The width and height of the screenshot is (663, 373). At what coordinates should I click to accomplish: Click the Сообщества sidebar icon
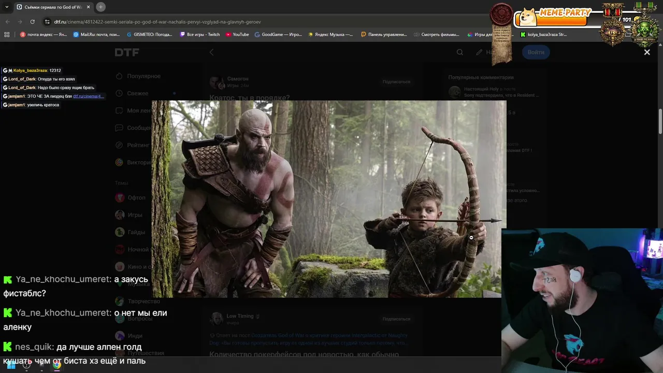click(x=119, y=128)
